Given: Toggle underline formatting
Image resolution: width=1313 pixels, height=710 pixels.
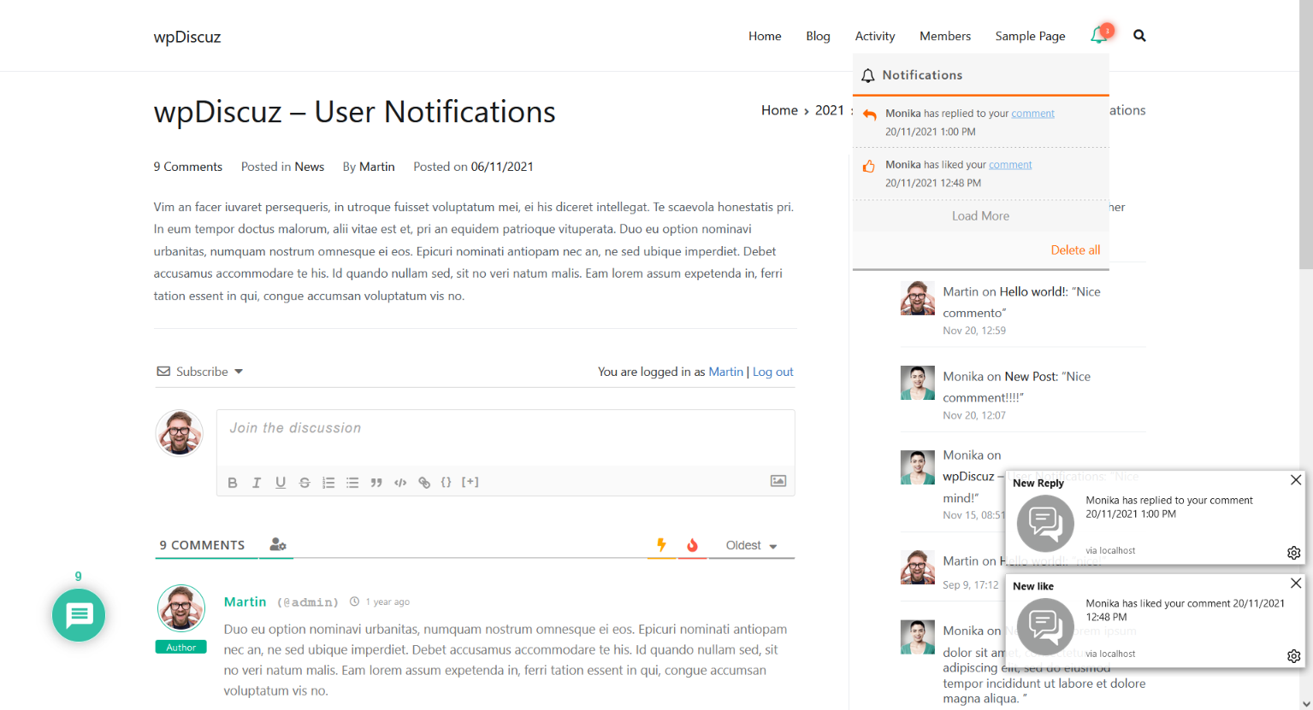Looking at the screenshot, I should [281, 483].
